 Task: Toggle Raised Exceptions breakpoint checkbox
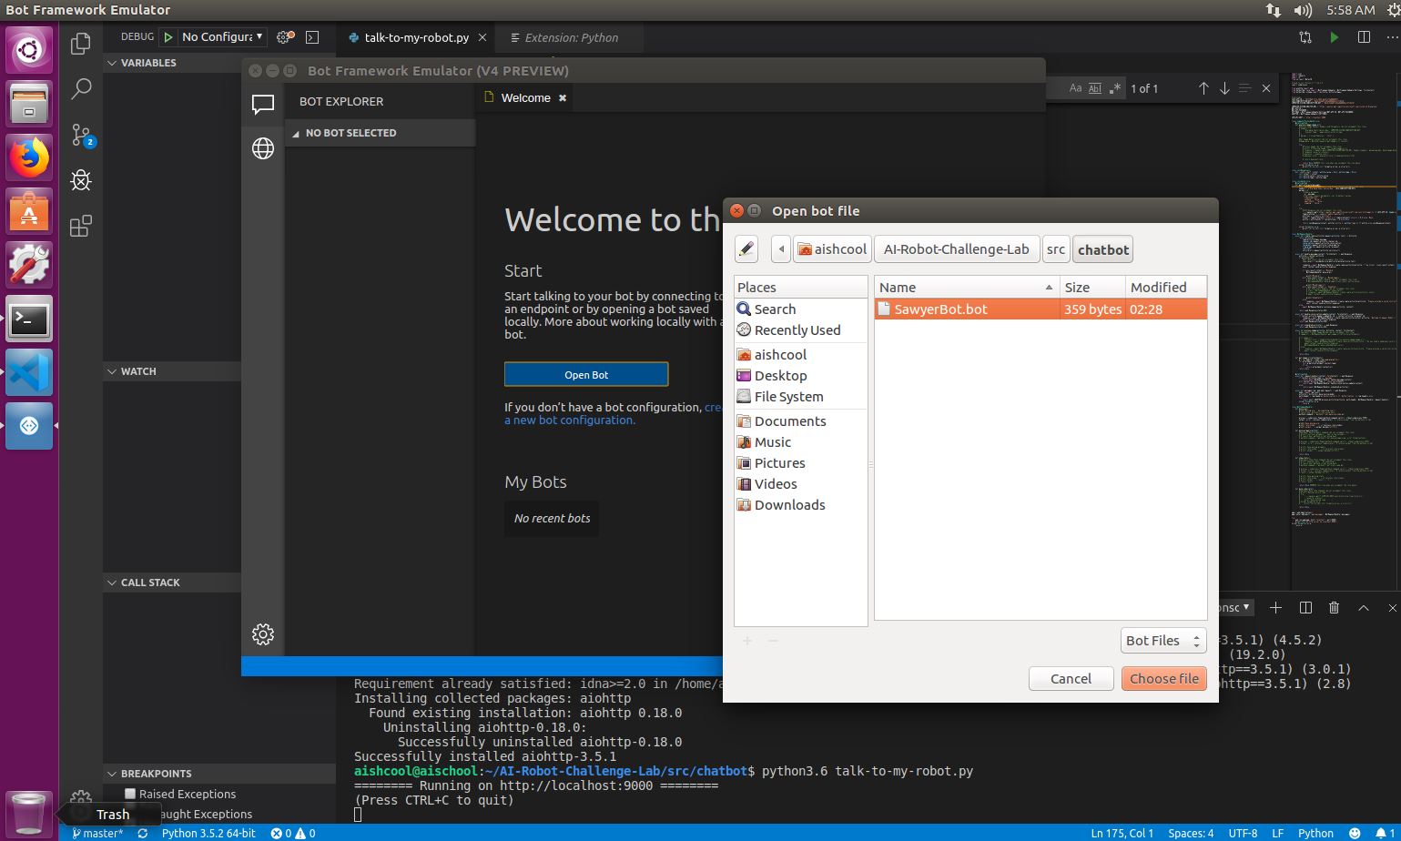(130, 794)
